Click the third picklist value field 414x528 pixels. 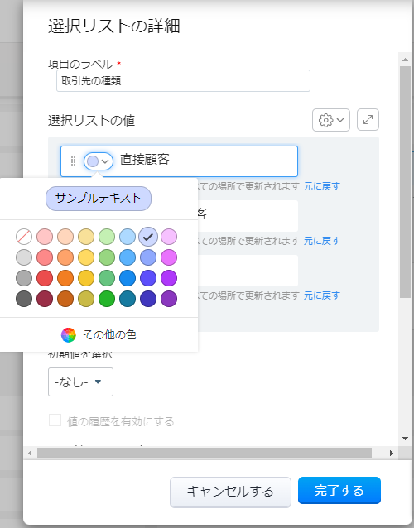(x=248, y=271)
